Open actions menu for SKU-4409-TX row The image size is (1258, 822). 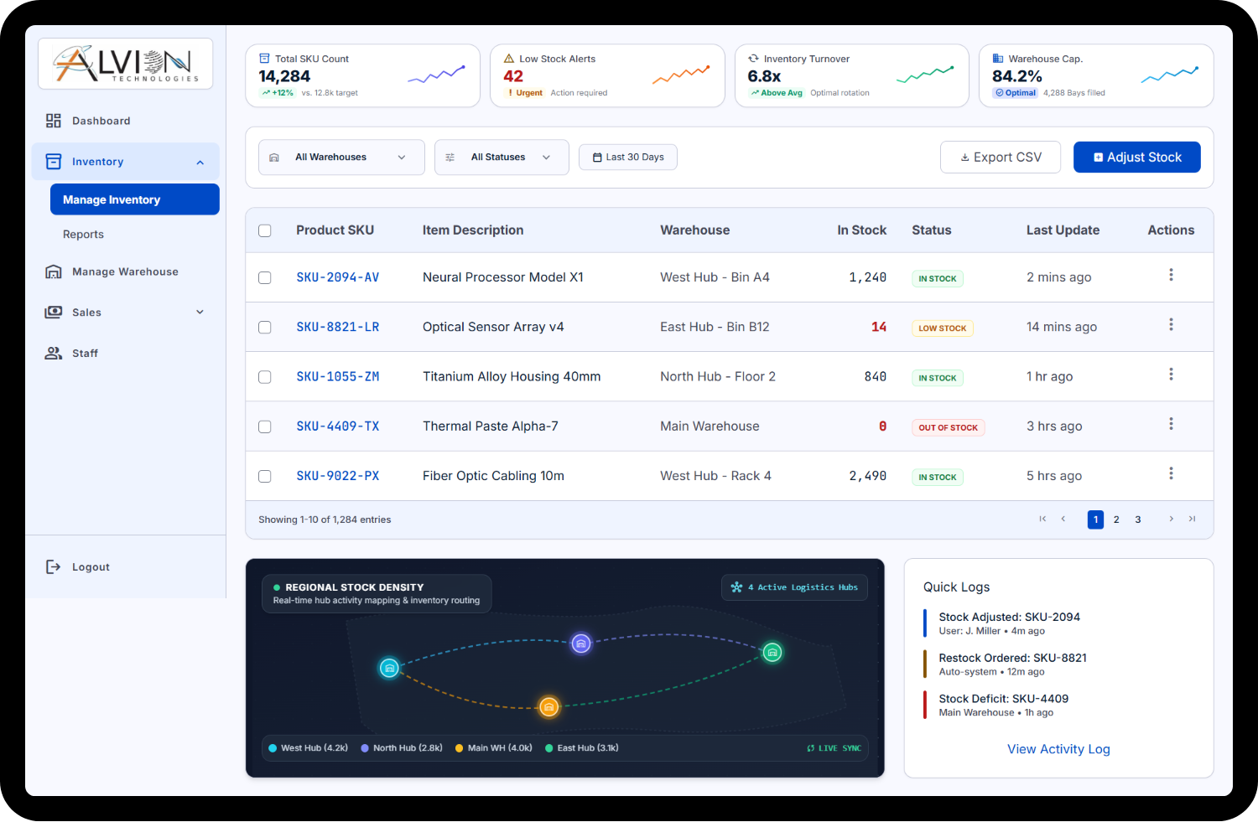coord(1171,424)
